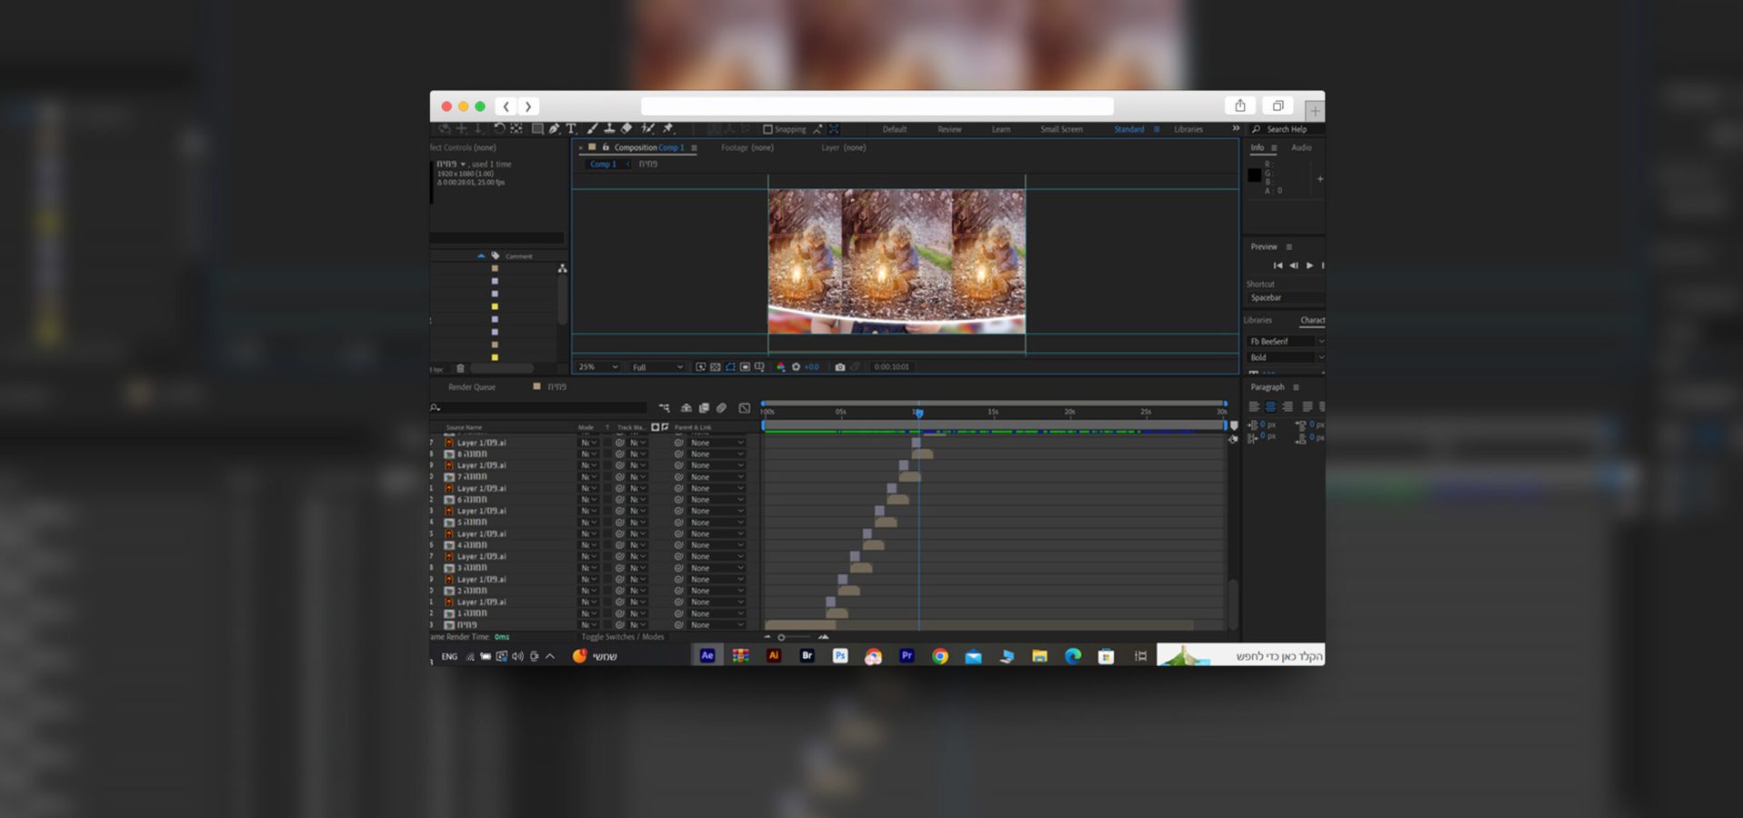The height and width of the screenshot is (818, 1743).
Task: Click the motion blur timeline icon
Action: click(x=721, y=408)
